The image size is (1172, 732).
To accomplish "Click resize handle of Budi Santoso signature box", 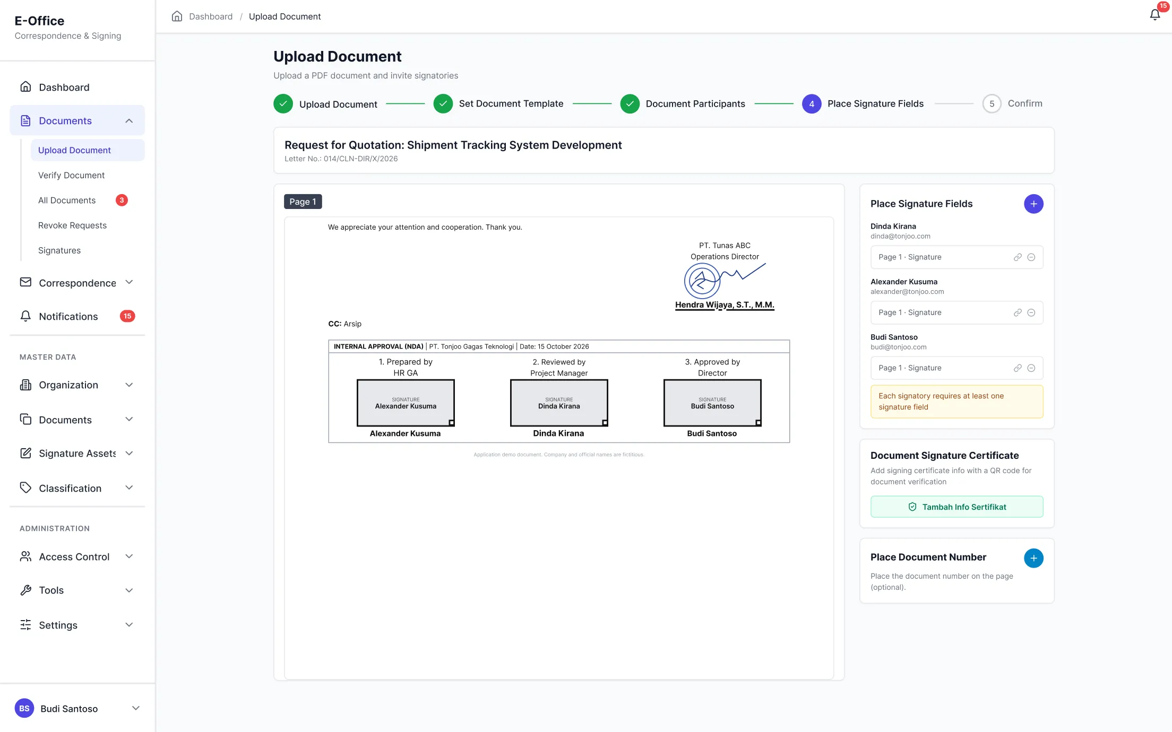I will [x=759, y=423].
